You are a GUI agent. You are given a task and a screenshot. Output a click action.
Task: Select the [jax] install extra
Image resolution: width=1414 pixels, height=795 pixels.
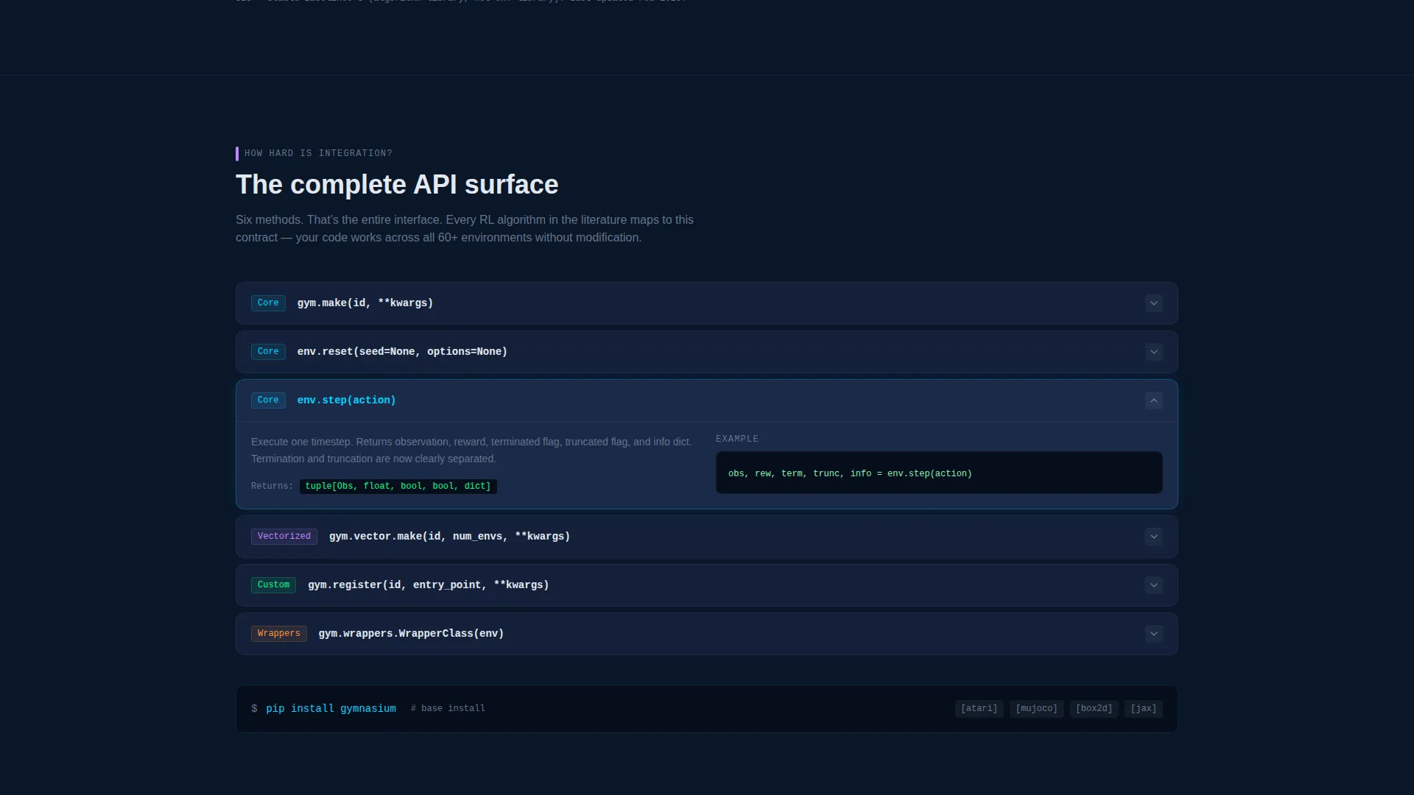1143,709
